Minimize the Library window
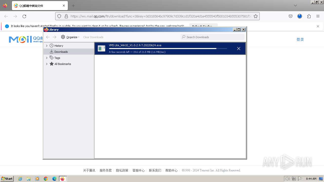This screenshot has height=182, width=324. pos(235,30)
